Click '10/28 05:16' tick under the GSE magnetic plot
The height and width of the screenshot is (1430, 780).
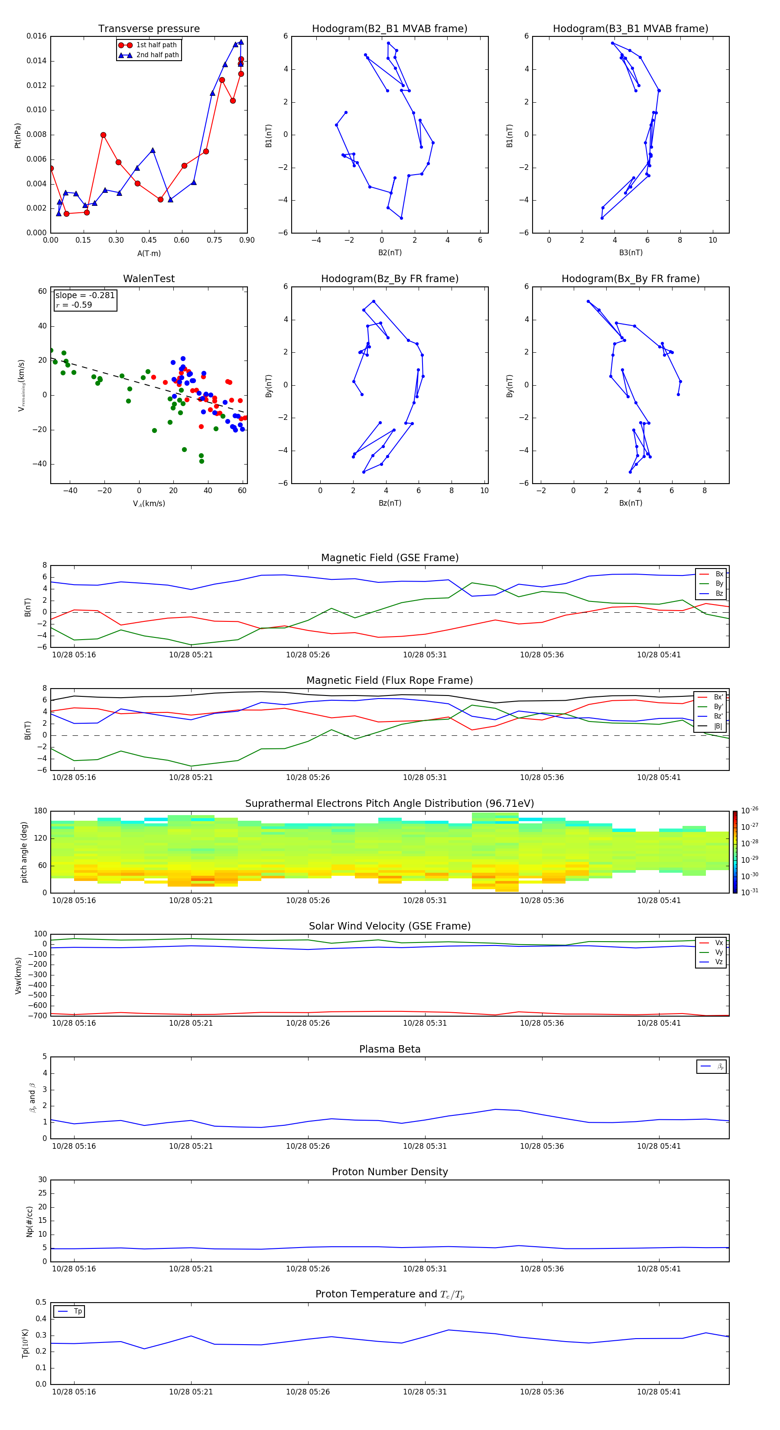pyautogui.click(x=74, y=655)
